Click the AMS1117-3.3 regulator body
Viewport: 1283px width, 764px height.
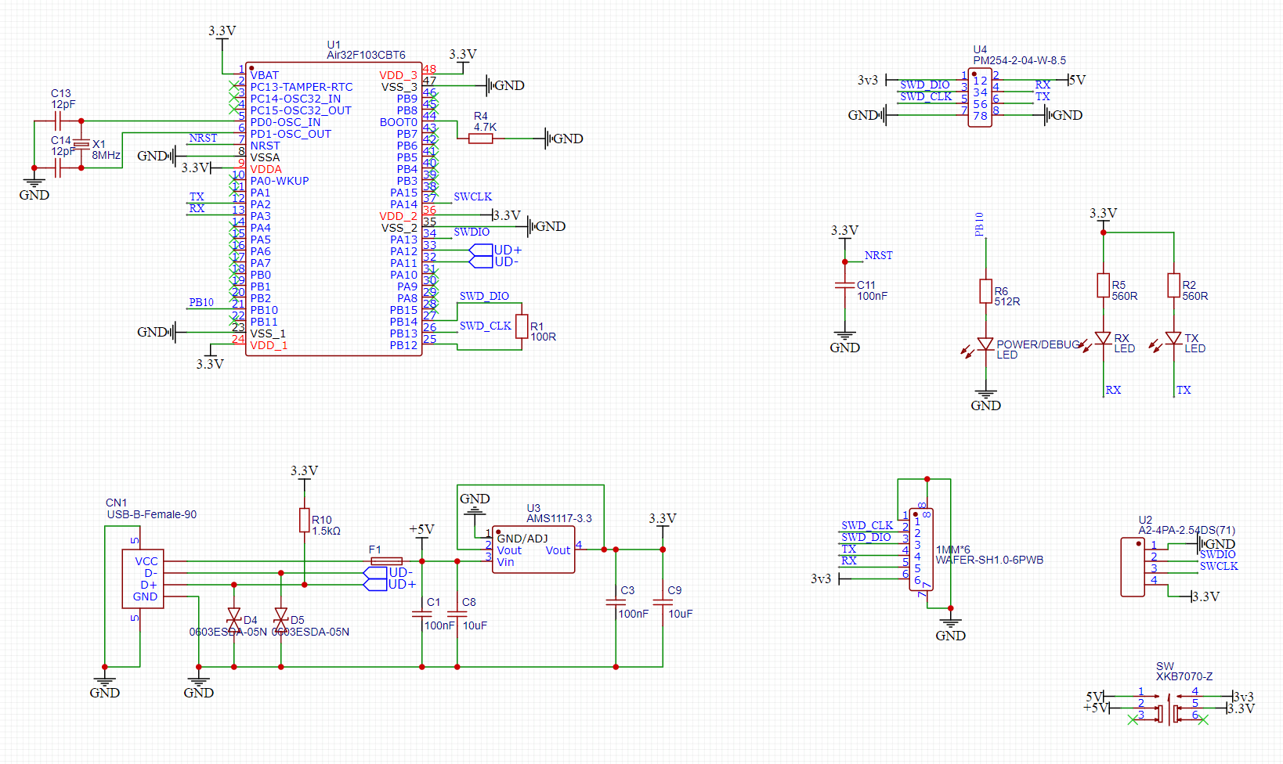[x=533, y=550]
